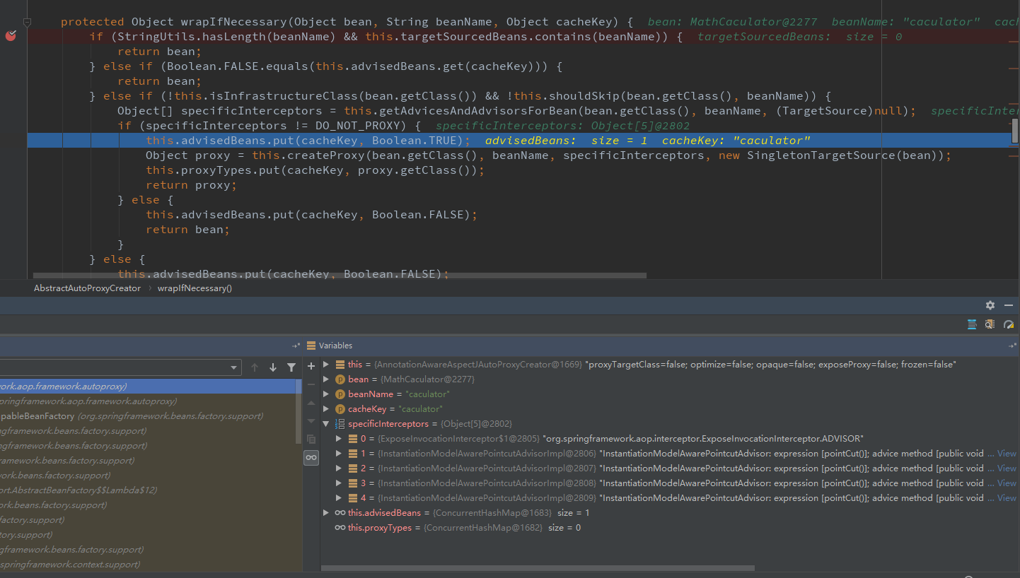The width and height of the screenshot is (1020, 578).
Task: Click the Remove Watch minus icon
Action: (x=311, y=384)
